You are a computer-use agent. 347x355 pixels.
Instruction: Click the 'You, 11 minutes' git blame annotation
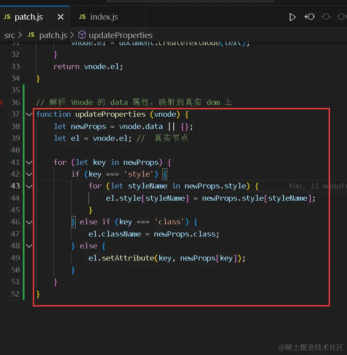(x=317, y=186)
